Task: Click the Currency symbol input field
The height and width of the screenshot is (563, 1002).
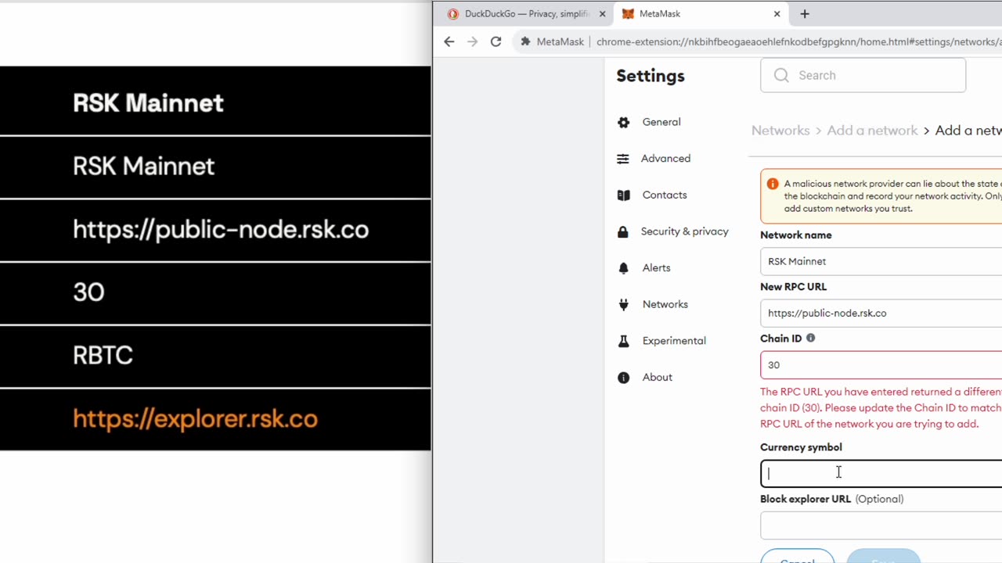Action: coord(881,473)
